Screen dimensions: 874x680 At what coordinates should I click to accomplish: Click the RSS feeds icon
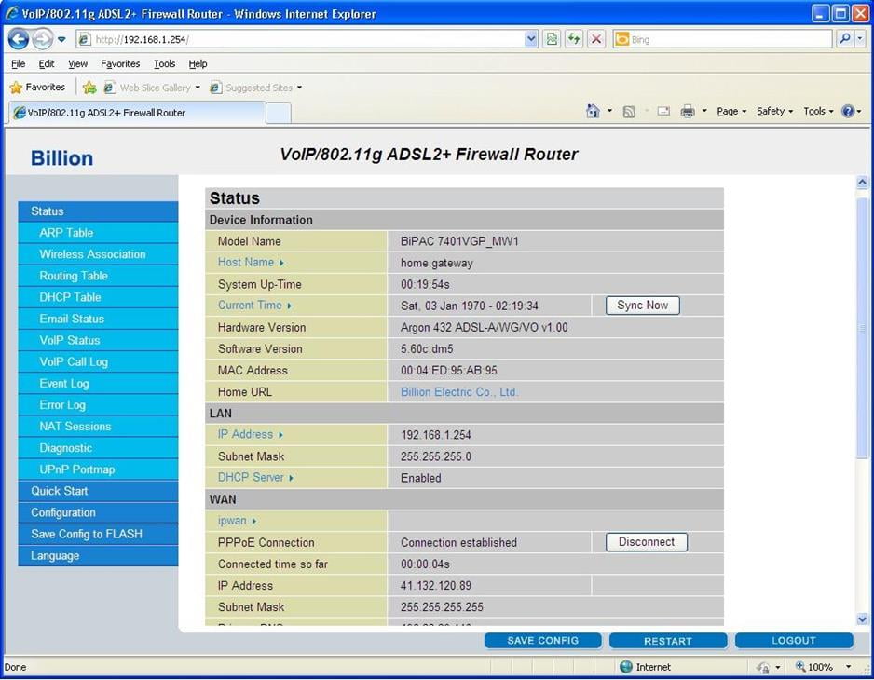(629, 112)
